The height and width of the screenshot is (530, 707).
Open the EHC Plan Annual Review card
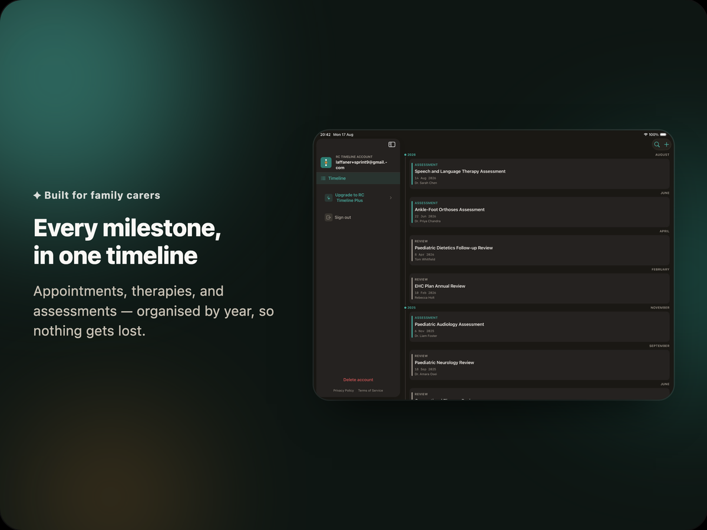click(x=540, y=289)
